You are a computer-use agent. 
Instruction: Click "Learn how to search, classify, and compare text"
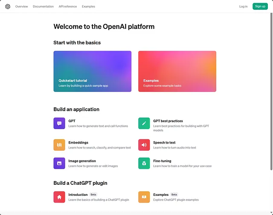[99, 148]
